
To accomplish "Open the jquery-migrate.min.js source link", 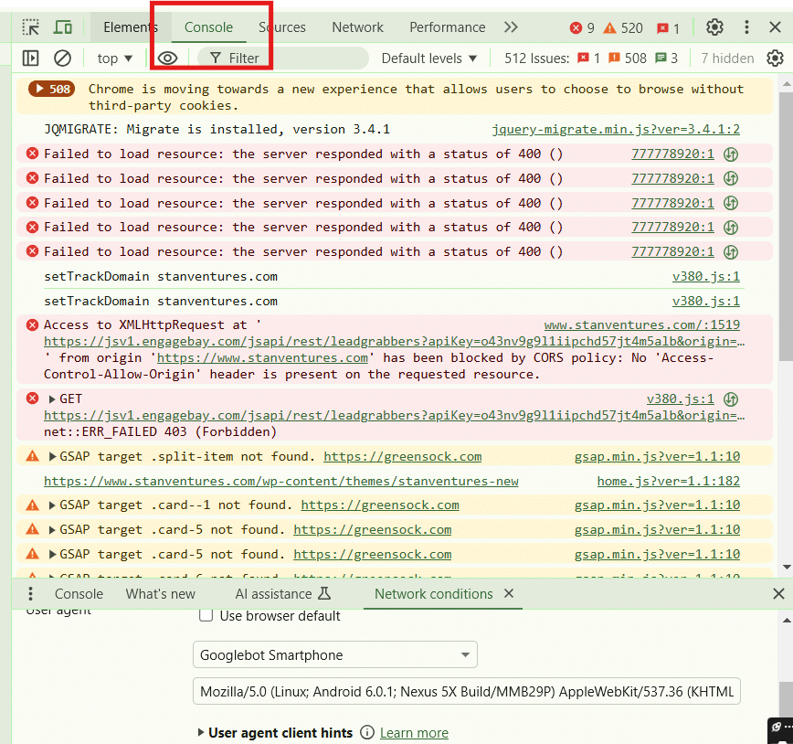I will tap(615, 129).
